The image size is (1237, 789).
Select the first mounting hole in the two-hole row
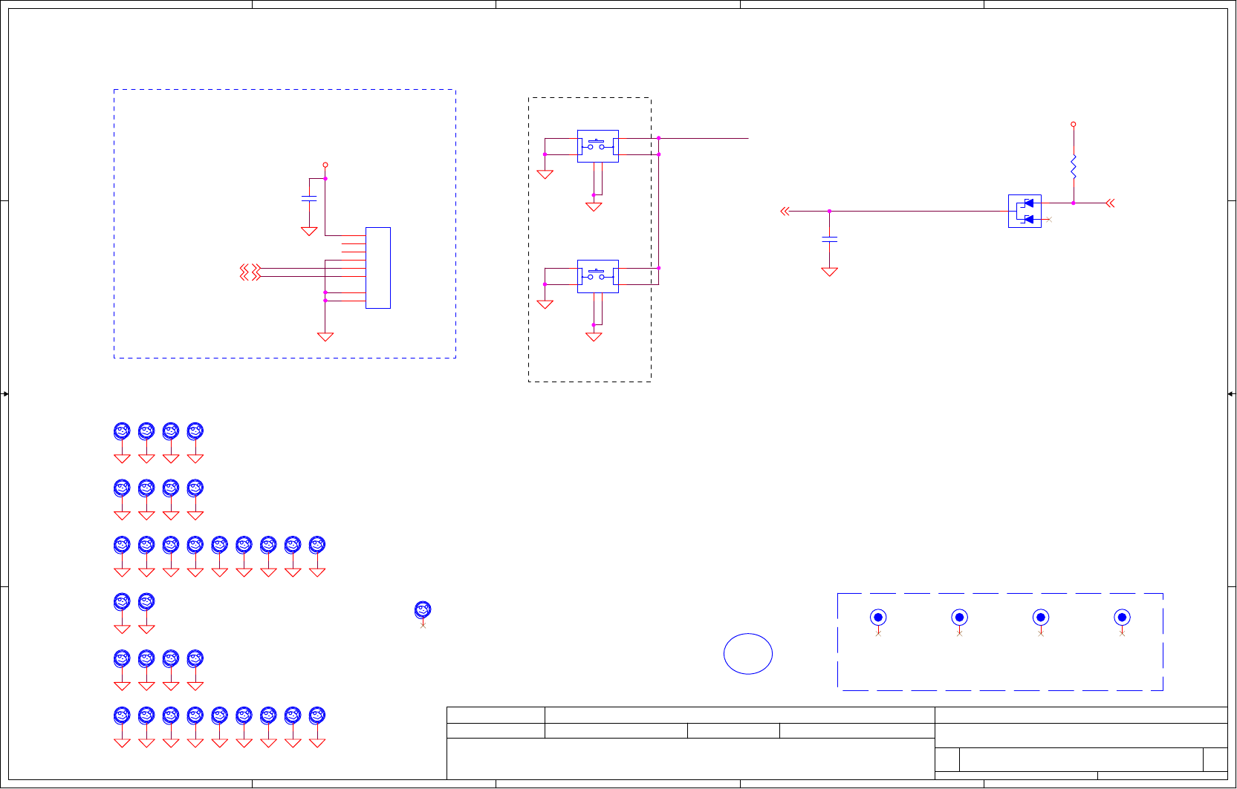tap(122, 602)
